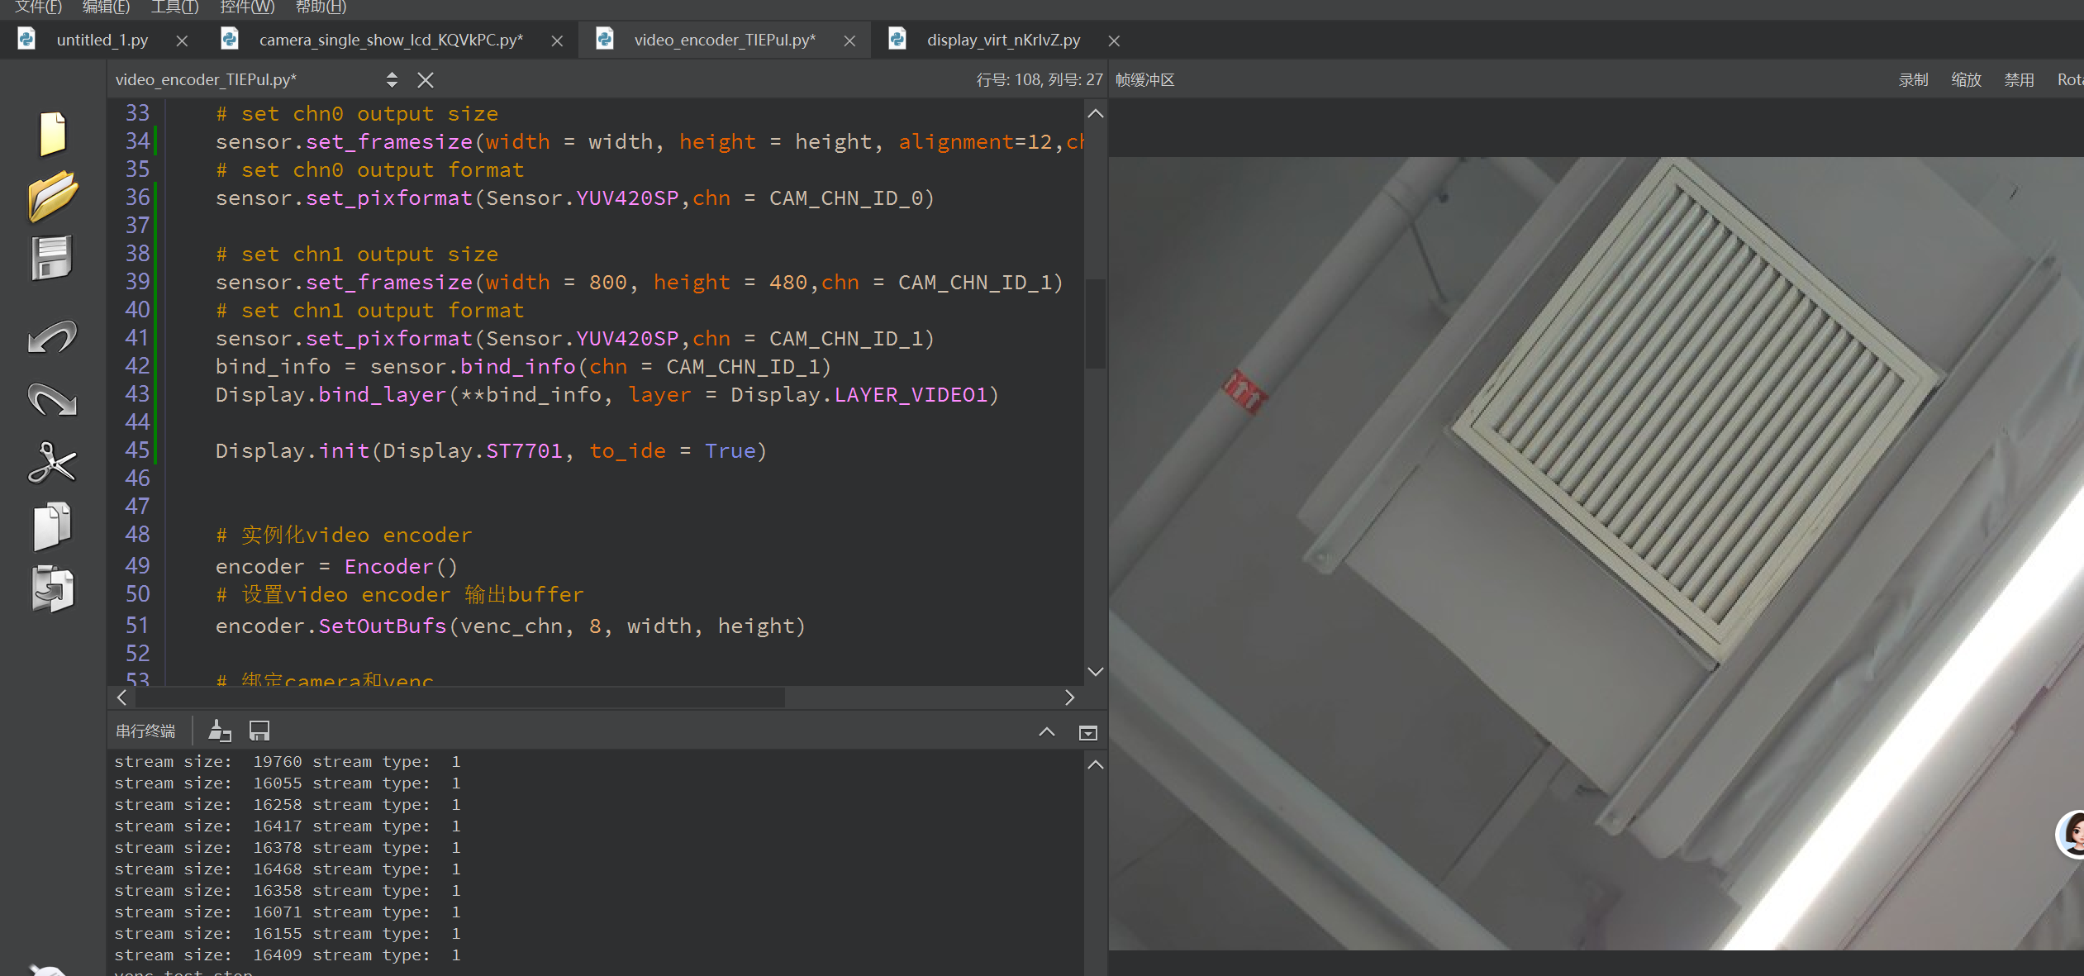Redo the edit with the forward arrow icon
Screen dimensions: 2084x976
coord(52,399)
